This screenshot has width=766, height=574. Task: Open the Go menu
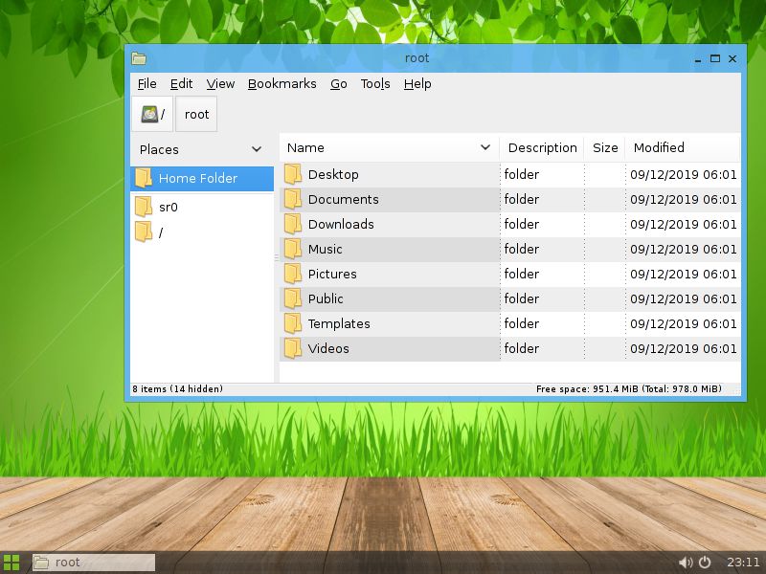click(x=338, y=84)
